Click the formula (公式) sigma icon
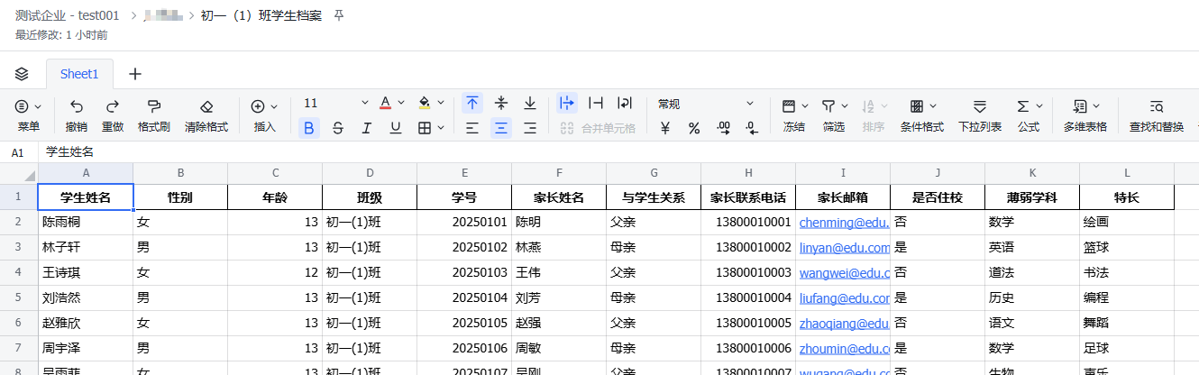The height and width of the screenshot is (375, 1199). click(1023, 105)
